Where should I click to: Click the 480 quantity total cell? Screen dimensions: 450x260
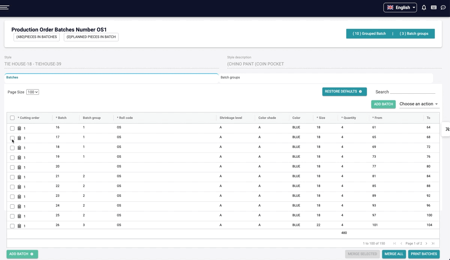(x=344, y=233)
